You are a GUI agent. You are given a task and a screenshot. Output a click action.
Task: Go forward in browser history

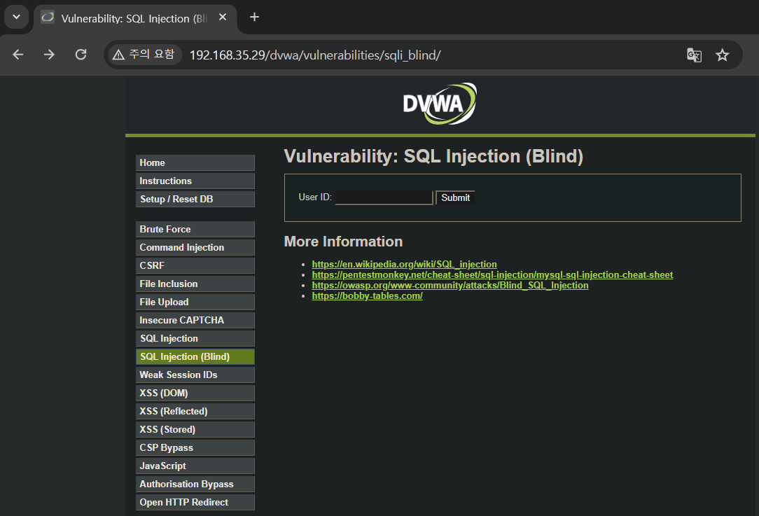[49, 55]
